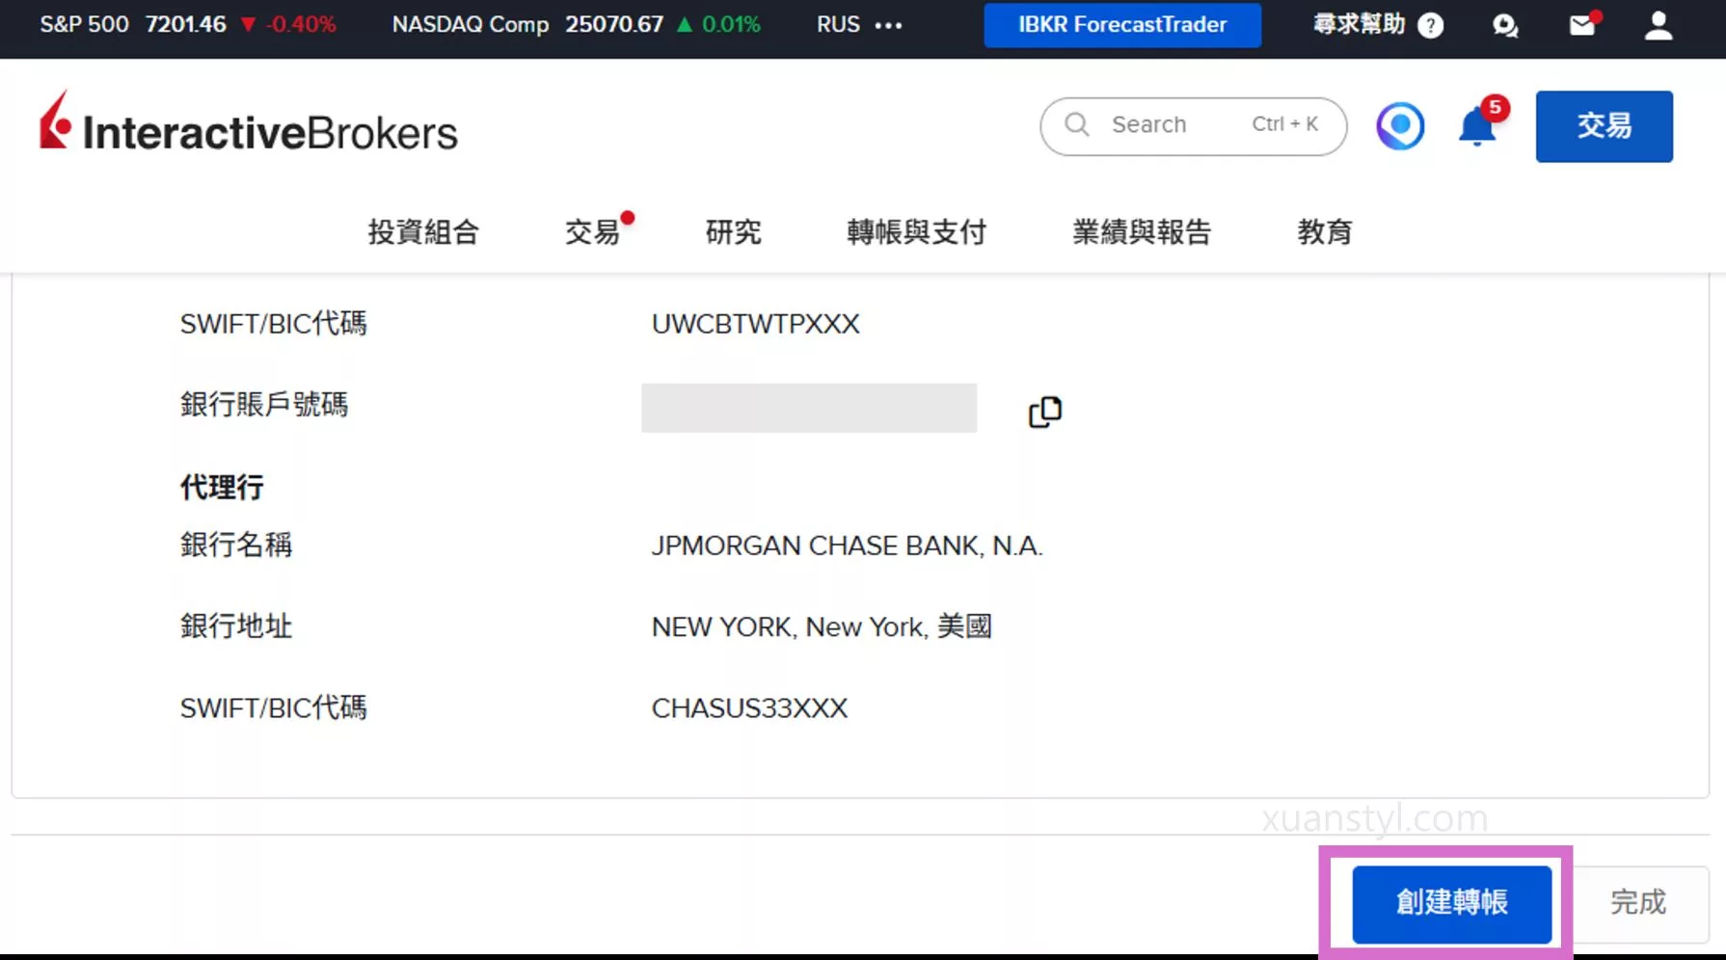This screenshot has height=960, width=1726.
Task: Open the 教育 menu
Action: [x=1325, y=231]
